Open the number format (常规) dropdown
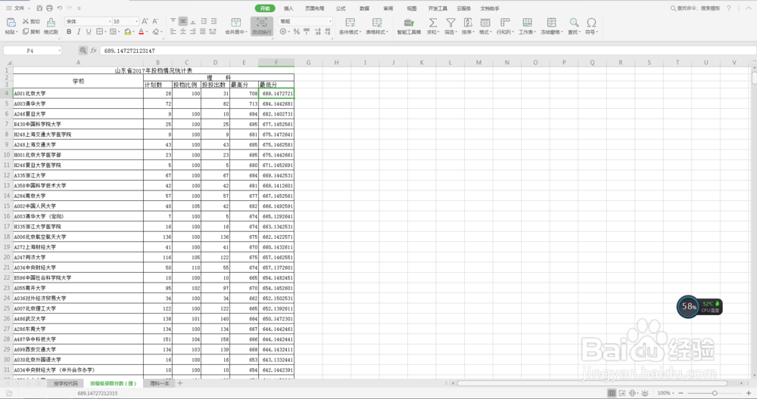The image size is (757, 399). click(330, 21)
